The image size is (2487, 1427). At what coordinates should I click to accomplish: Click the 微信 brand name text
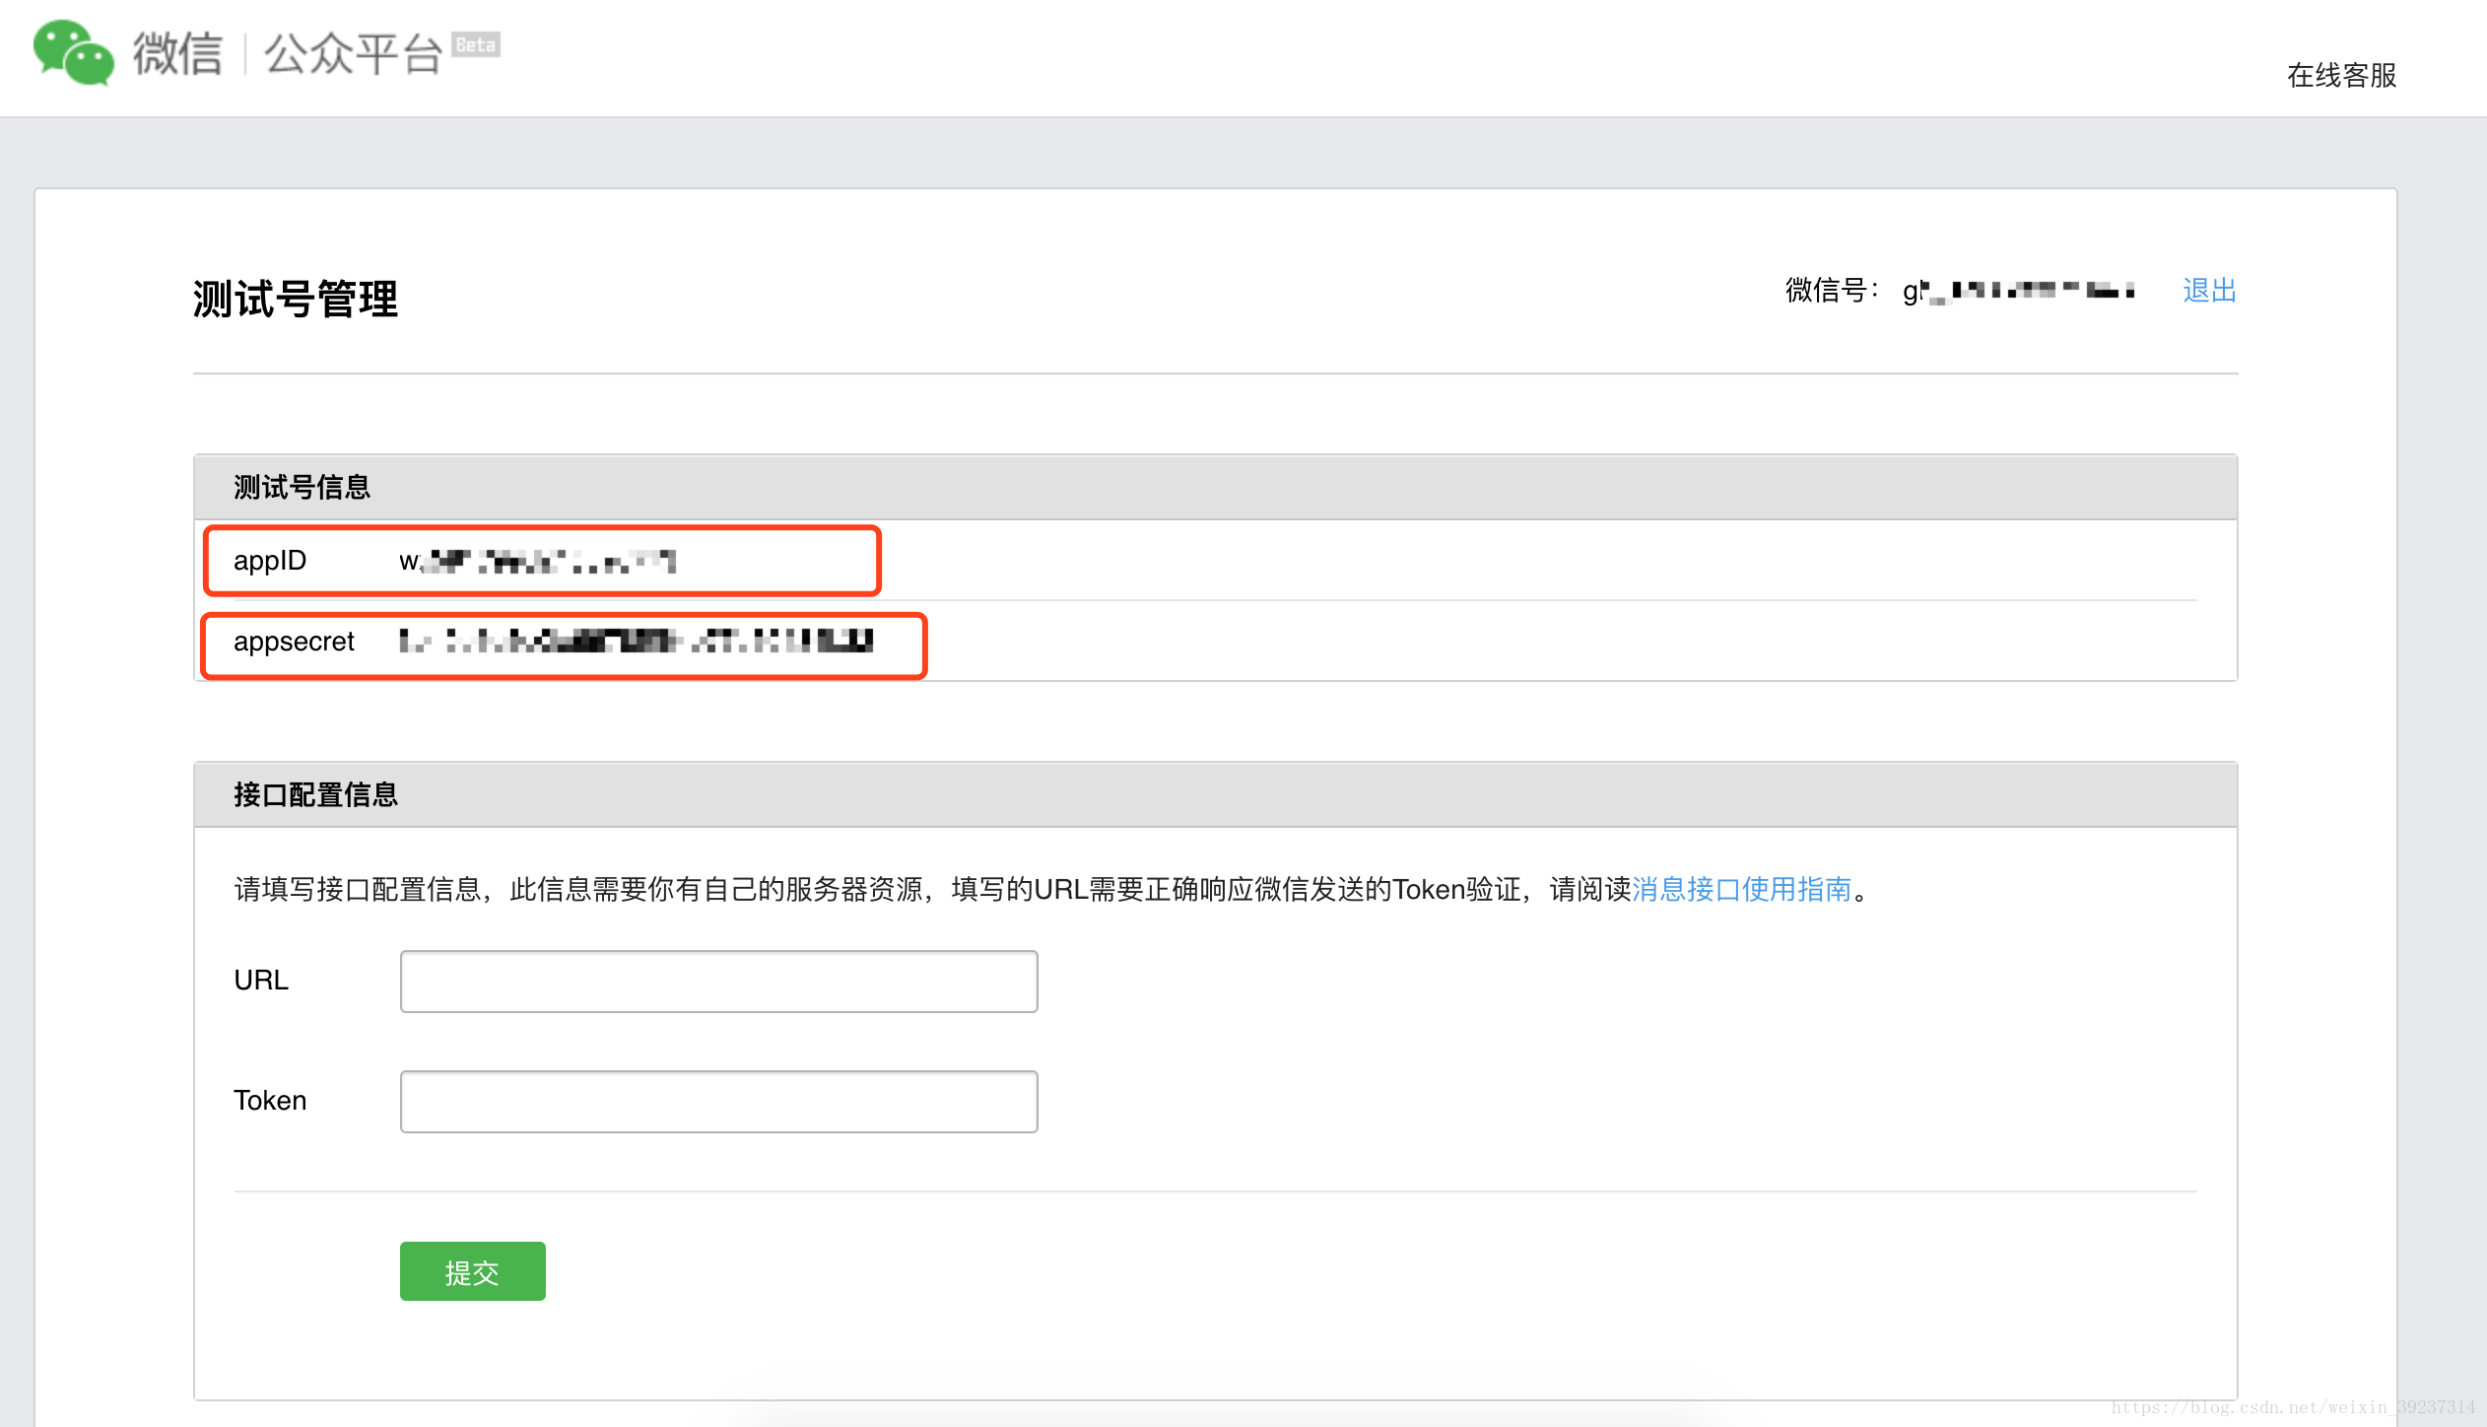[177, 53]
